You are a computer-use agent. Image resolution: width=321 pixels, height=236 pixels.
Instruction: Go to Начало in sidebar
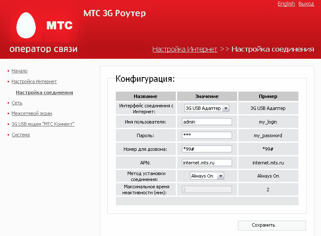tap(20, 71)
